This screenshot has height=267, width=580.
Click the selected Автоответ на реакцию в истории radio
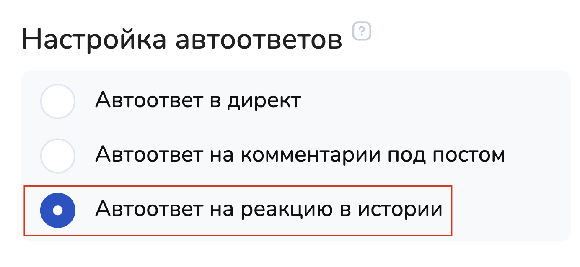point(58,210)
